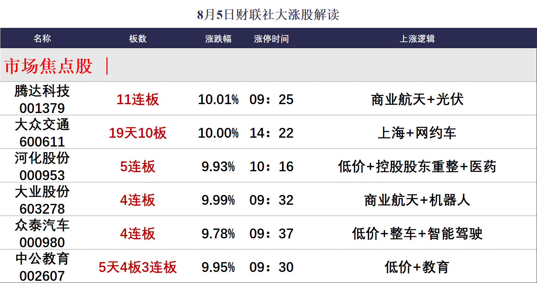Click limit-up time 09:30
The image size is (537, 283).
coord(272,267)
